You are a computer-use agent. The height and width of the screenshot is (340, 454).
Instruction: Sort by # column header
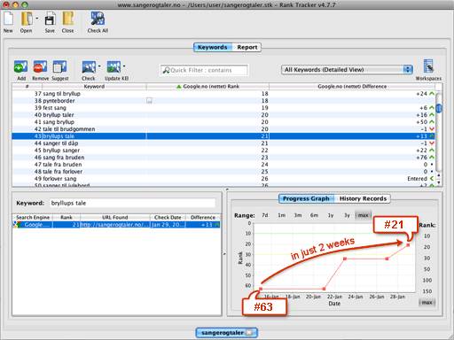click(x=27, y=87)
